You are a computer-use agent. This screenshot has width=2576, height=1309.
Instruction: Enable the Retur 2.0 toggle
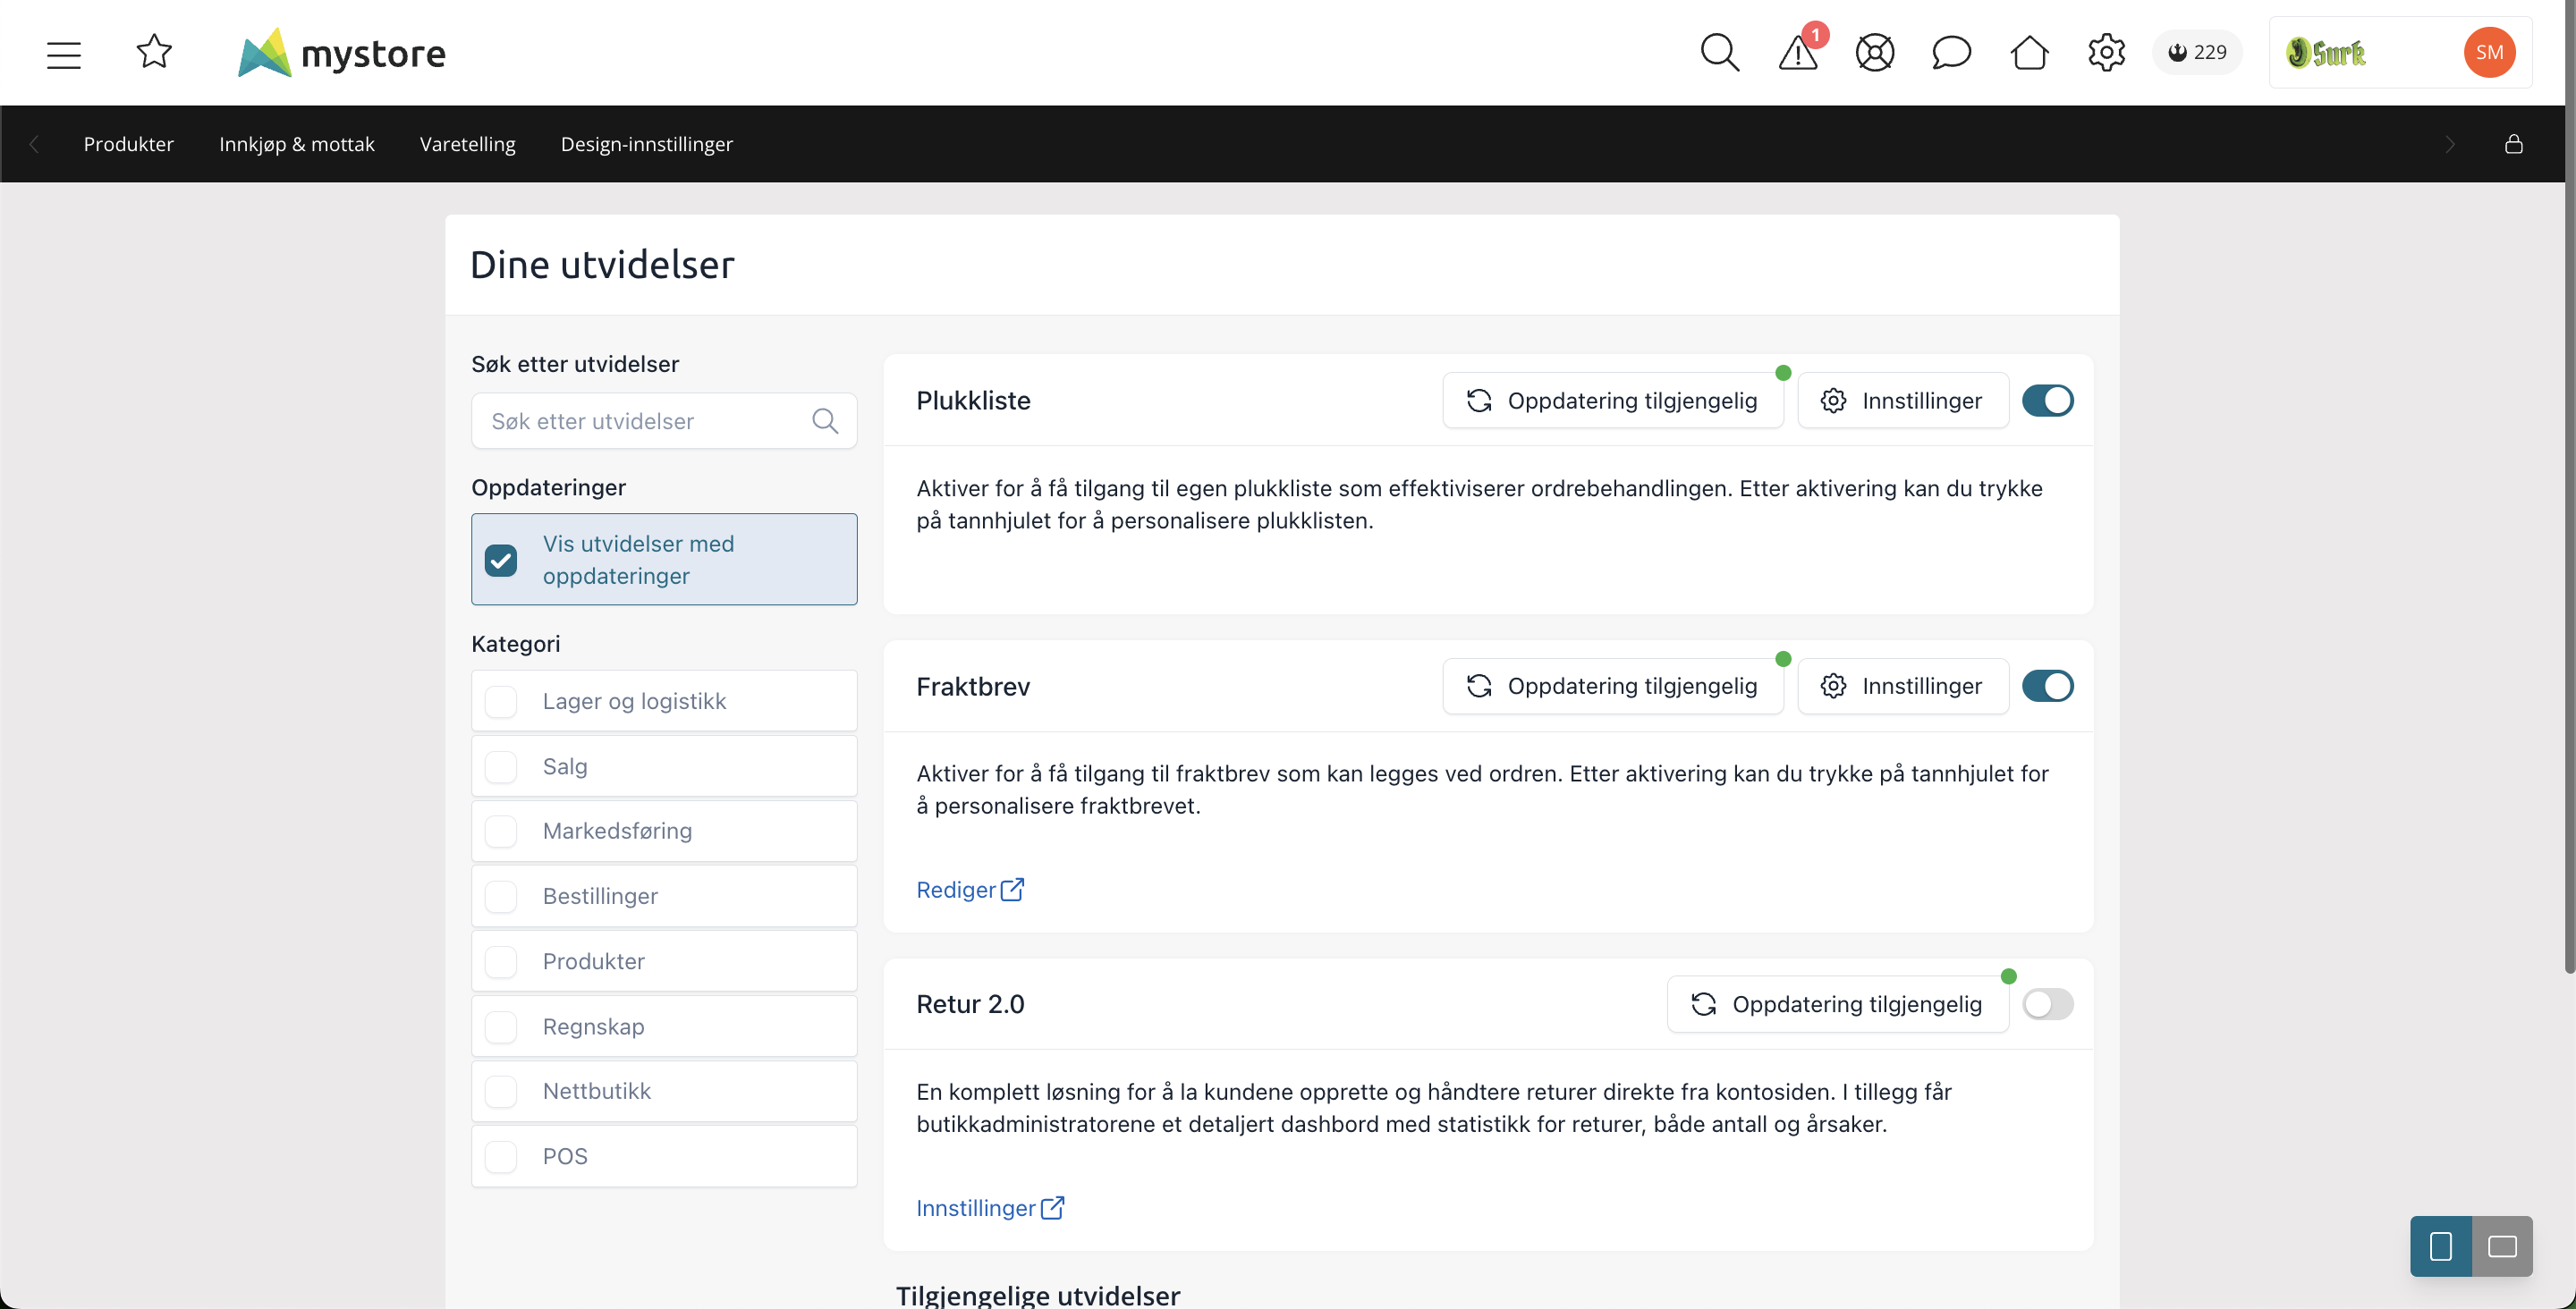click(2047, 1004)
